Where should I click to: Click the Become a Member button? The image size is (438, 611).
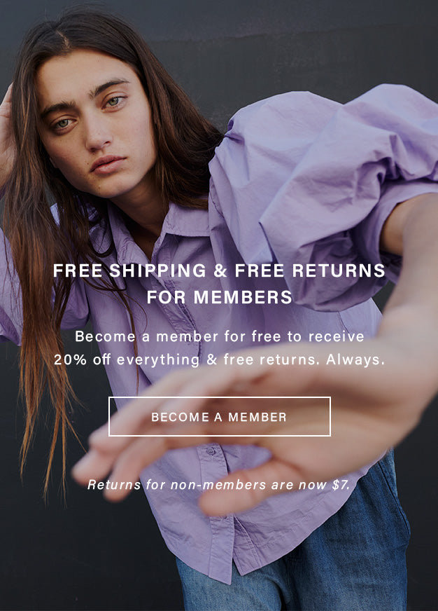pyautogui.click(x=220, y=416)
